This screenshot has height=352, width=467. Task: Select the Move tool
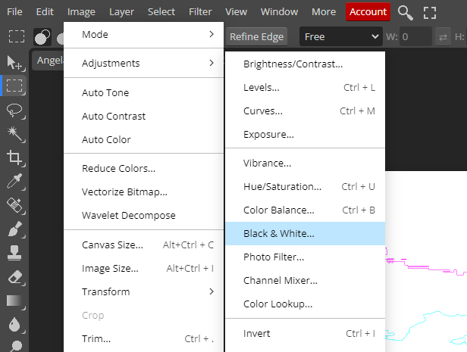[14, 62]
